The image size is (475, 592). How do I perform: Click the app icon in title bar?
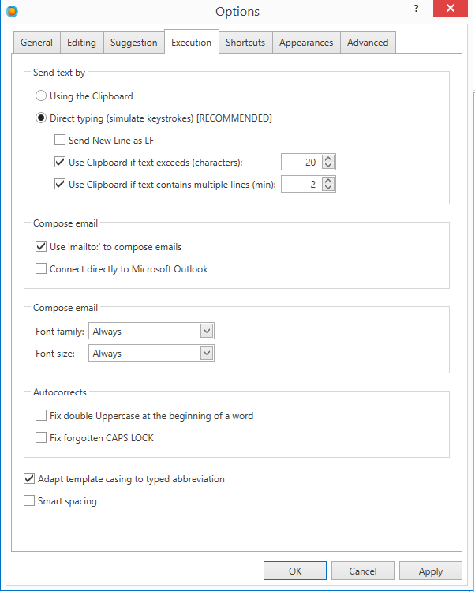(x=10, y=11)
